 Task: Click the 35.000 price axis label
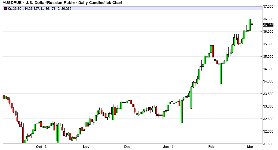268,57
